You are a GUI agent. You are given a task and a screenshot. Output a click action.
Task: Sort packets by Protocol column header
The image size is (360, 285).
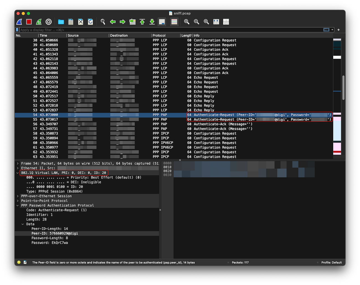[166, 35]
